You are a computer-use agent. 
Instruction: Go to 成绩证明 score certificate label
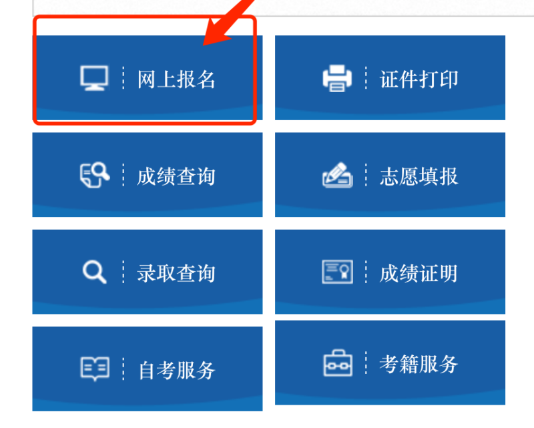pyautogui.click(x=419, y=273)
